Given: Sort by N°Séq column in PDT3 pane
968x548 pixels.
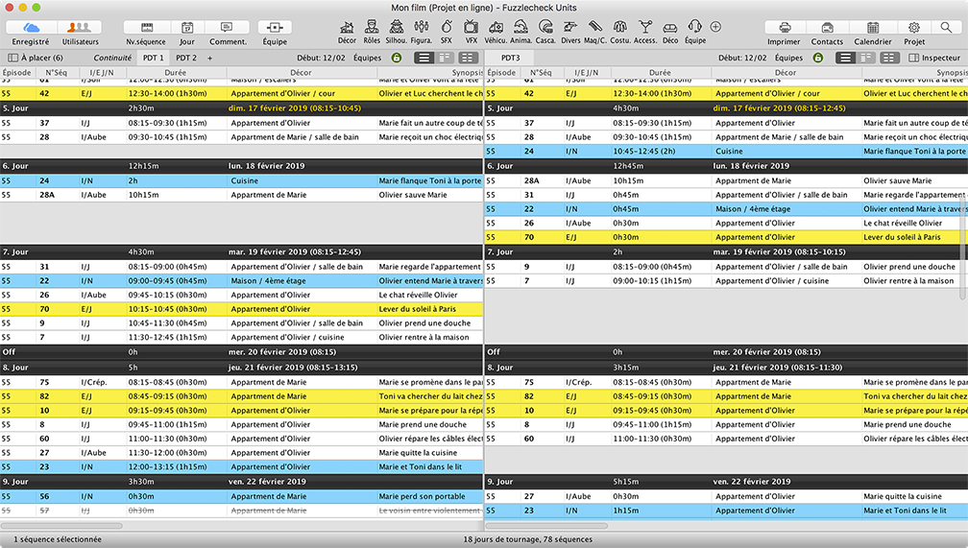Looking at the screenshot, I should click(540, 72).
